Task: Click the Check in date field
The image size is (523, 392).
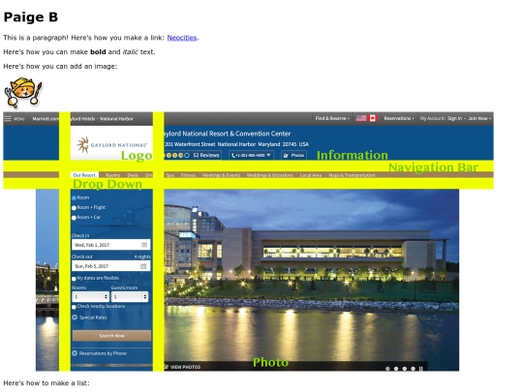Action: tap(111, 245)
